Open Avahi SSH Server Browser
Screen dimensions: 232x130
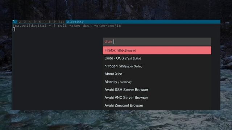point(157,90)
